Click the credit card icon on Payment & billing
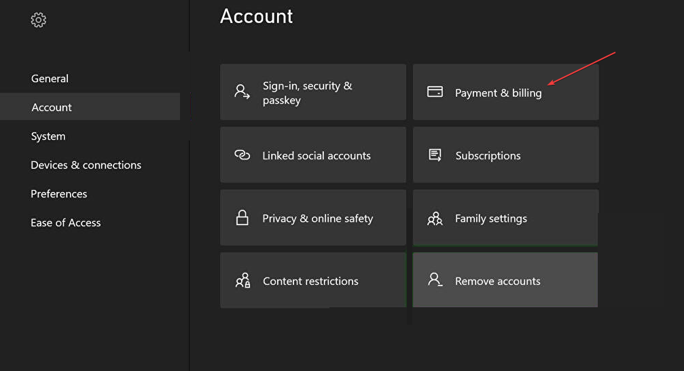Screen dimensions: 684x371 pyautogui.click(x=435, y=92)
